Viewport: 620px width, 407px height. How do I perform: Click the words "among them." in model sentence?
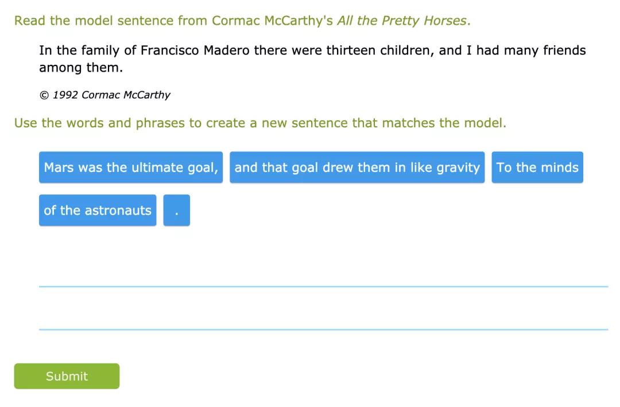(80, 68)
